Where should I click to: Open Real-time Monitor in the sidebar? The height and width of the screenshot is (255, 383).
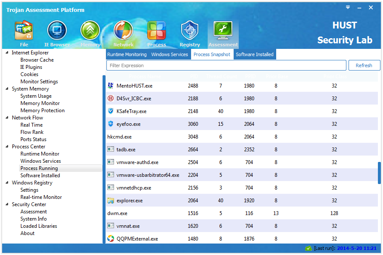point(41,197)
